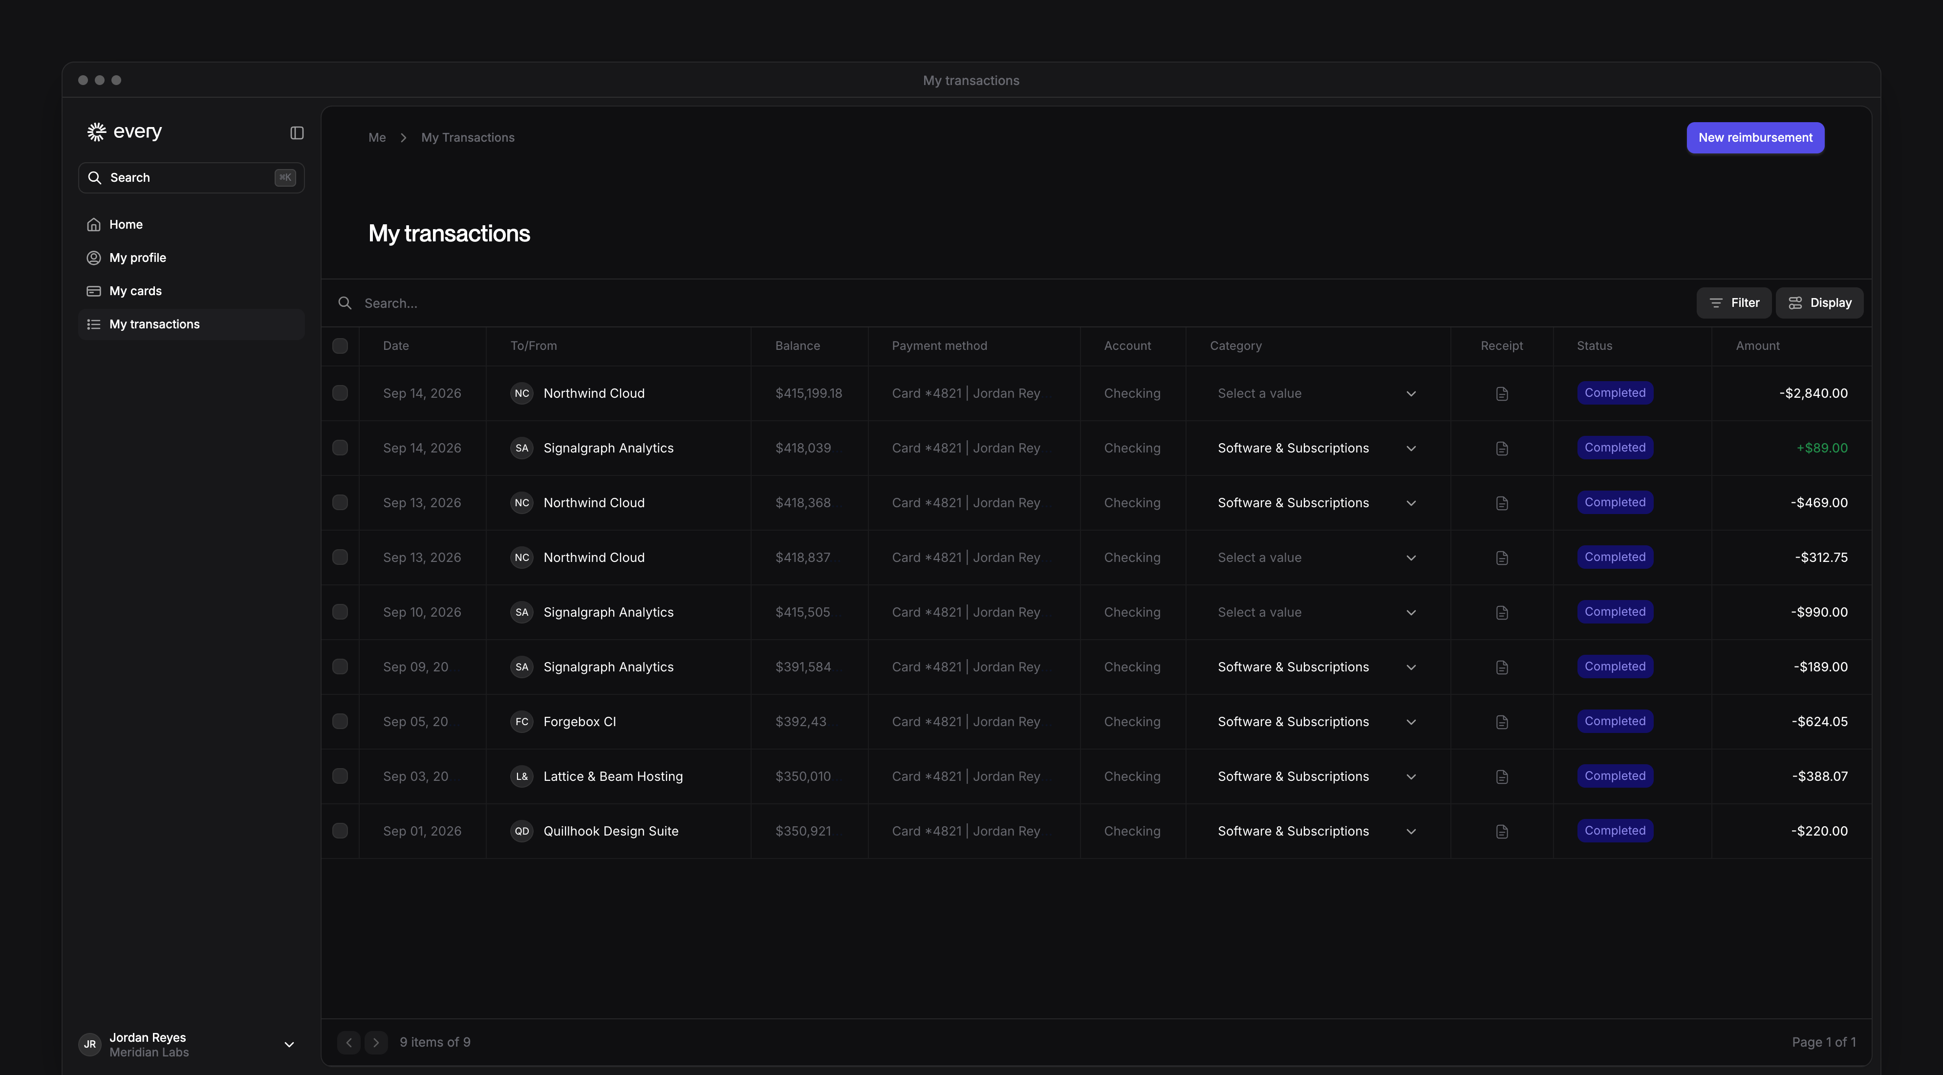The image size is (1943, 1075).
Task: View receipt for Lattice & Beam Hosting
Action: pyautogui.click(x=1502, y=776)
